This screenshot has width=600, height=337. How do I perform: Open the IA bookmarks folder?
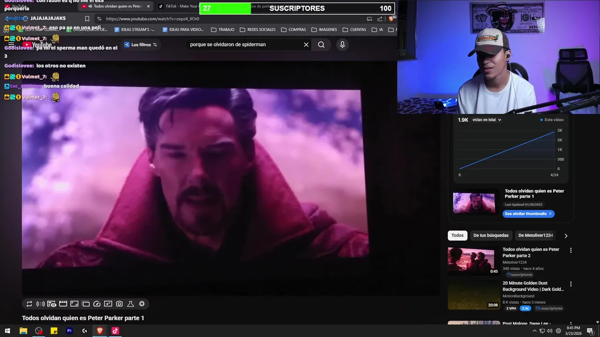[x=377, y=29]
